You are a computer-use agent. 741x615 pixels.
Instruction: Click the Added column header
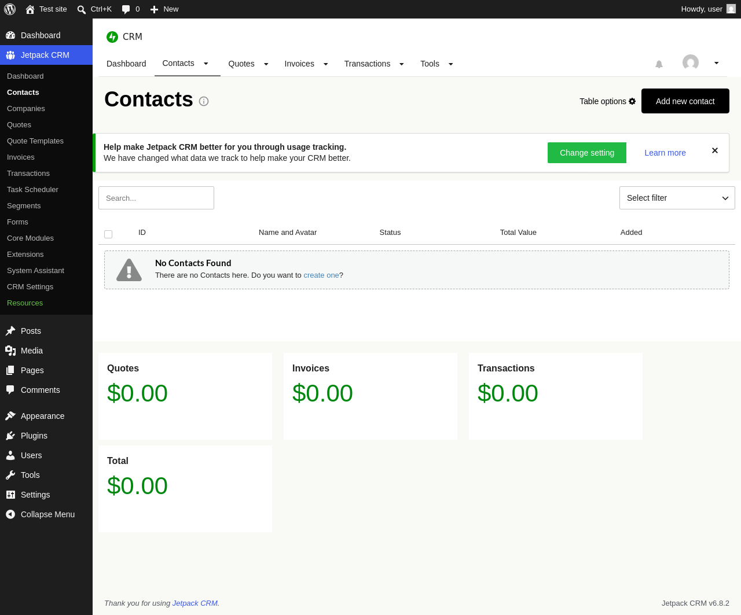pos(631,233)
